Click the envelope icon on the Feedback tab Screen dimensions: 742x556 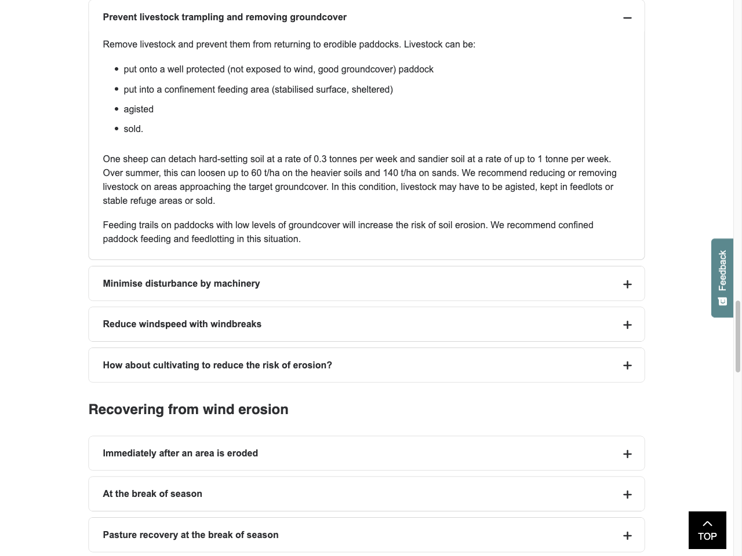click(722, 301)
